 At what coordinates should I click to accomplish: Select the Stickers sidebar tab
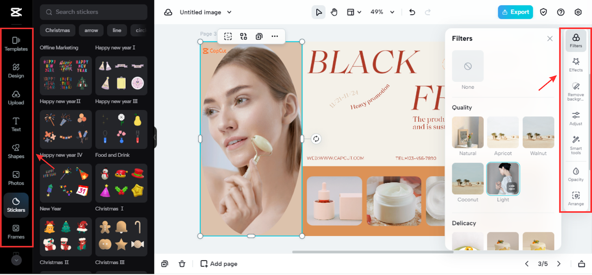pos(16,205)
